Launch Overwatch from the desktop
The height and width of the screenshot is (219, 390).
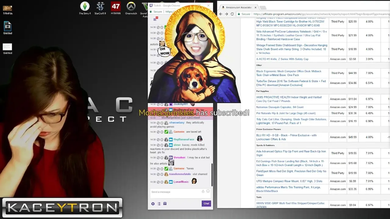131,8
